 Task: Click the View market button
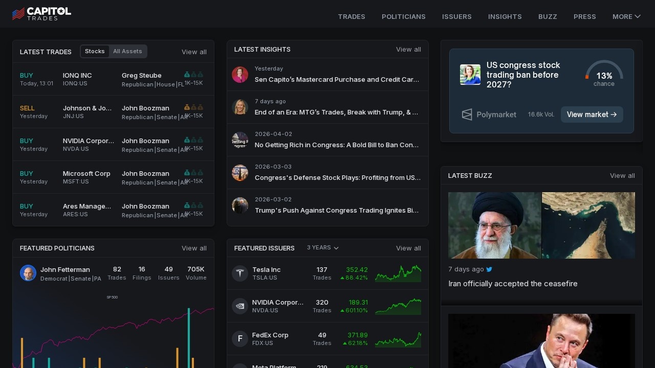click(592, 114)
